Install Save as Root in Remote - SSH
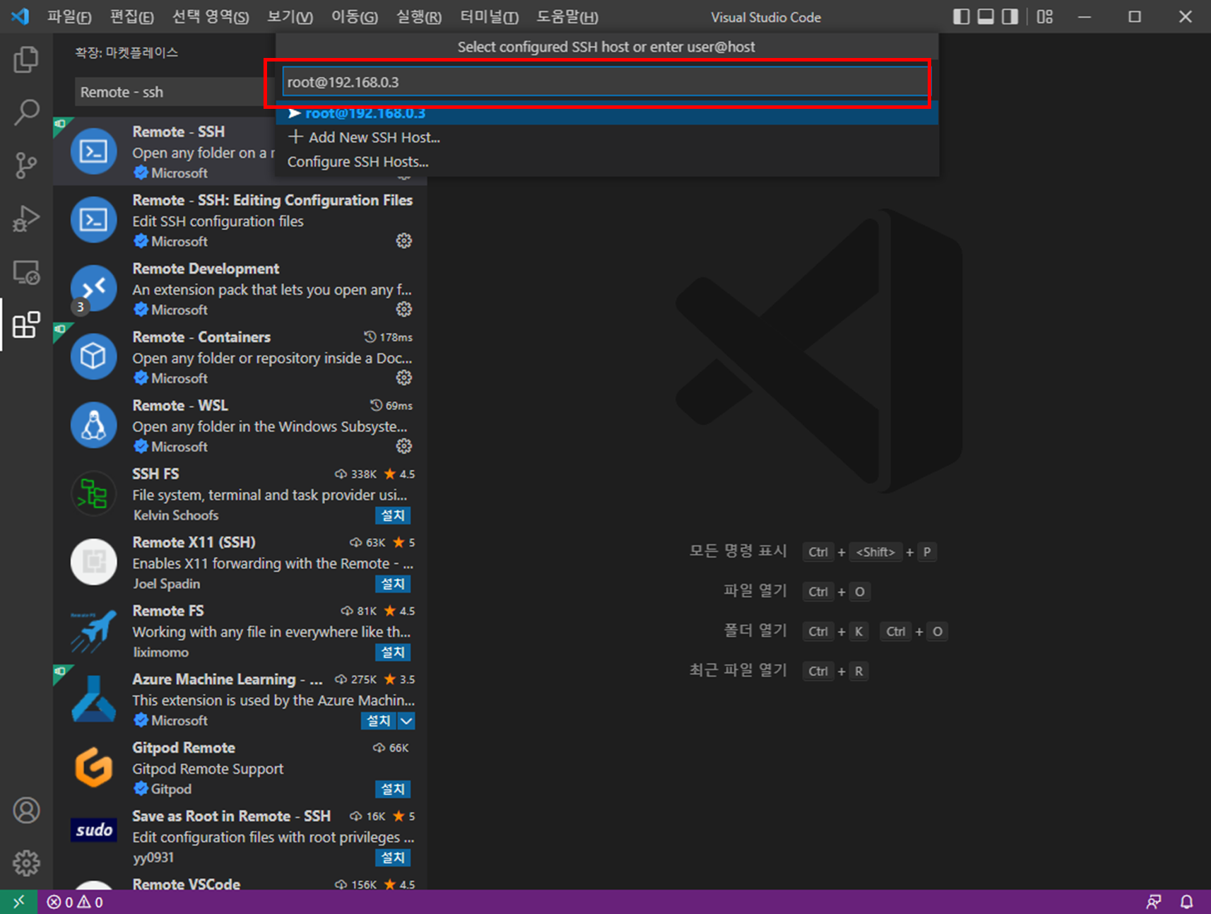Screen dimensions: 1211x914 pos(393,857)
